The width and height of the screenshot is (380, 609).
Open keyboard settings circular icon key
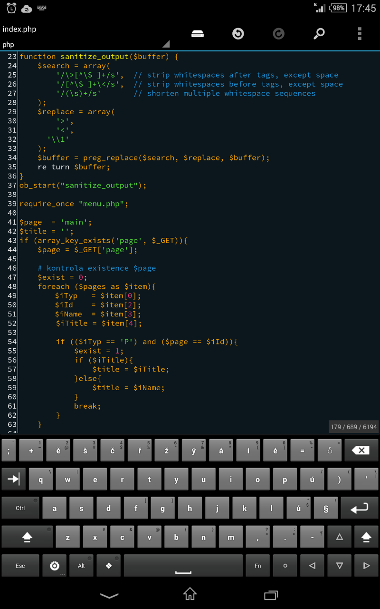click(x=55, y=566)
